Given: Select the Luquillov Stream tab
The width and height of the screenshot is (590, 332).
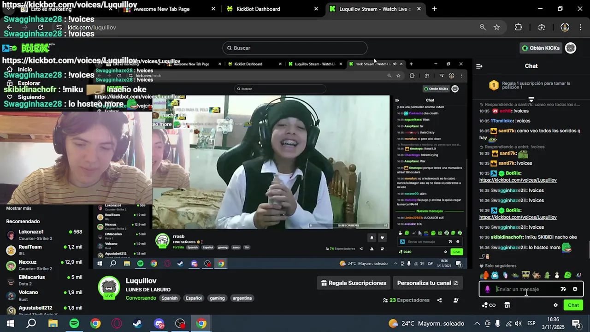Looking at the screenshot, I should 374,9.
